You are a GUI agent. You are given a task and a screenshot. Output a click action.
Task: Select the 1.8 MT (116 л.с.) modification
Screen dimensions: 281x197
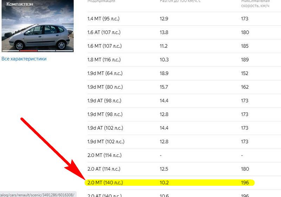pos(104,59)
